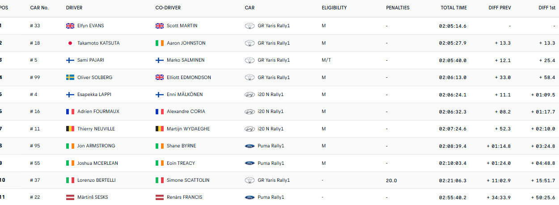Click the 20.0 penalty value for Bertelli
Viewport: 559px width, 205px height.
click(x=391, y=180)
